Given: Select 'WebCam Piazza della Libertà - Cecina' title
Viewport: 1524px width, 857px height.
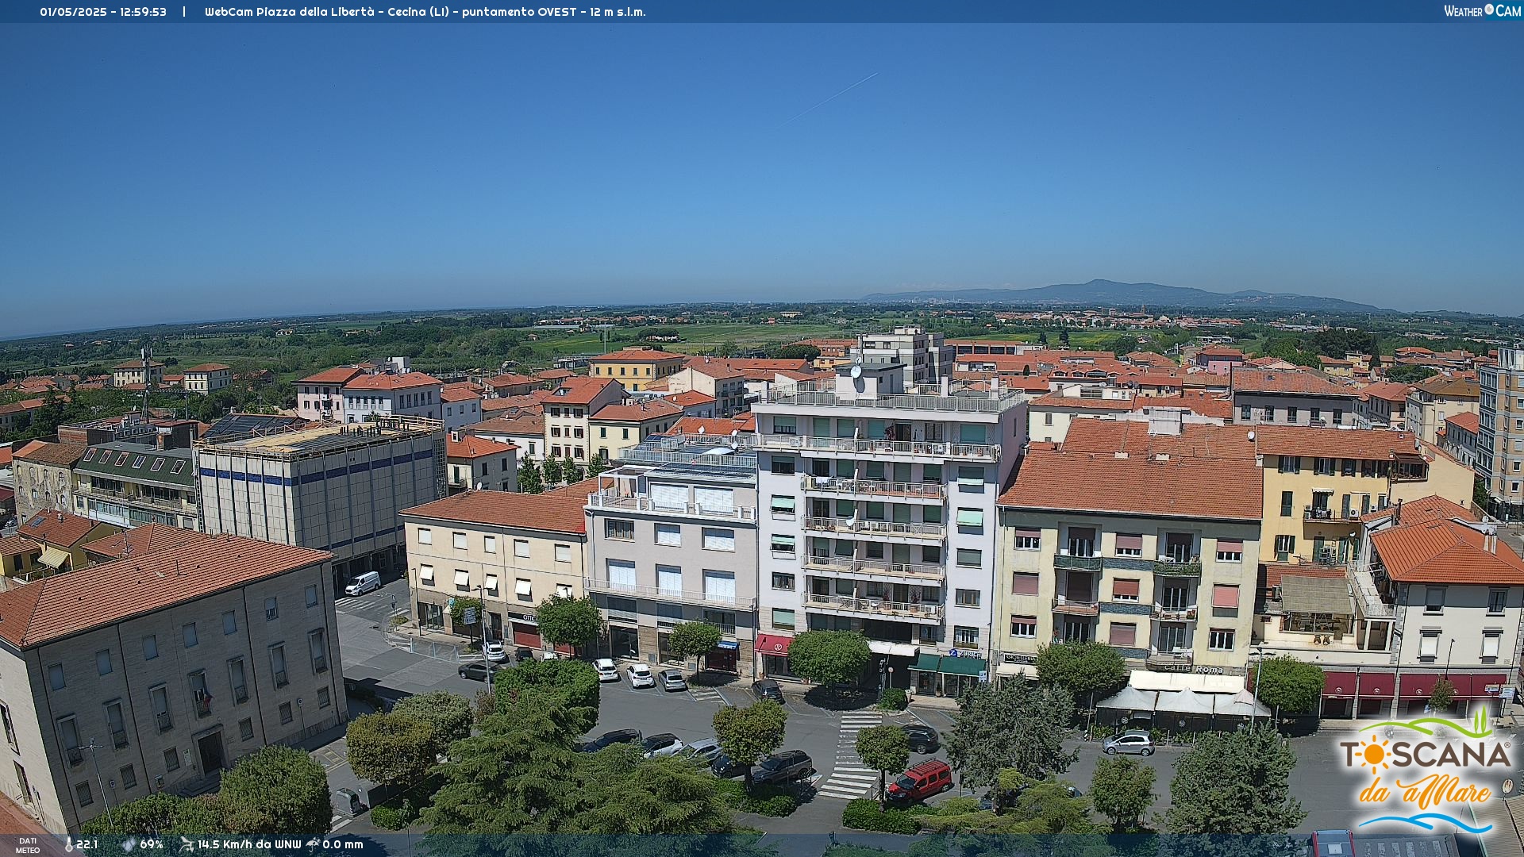Looking at the screenshot, I should 316,12.
